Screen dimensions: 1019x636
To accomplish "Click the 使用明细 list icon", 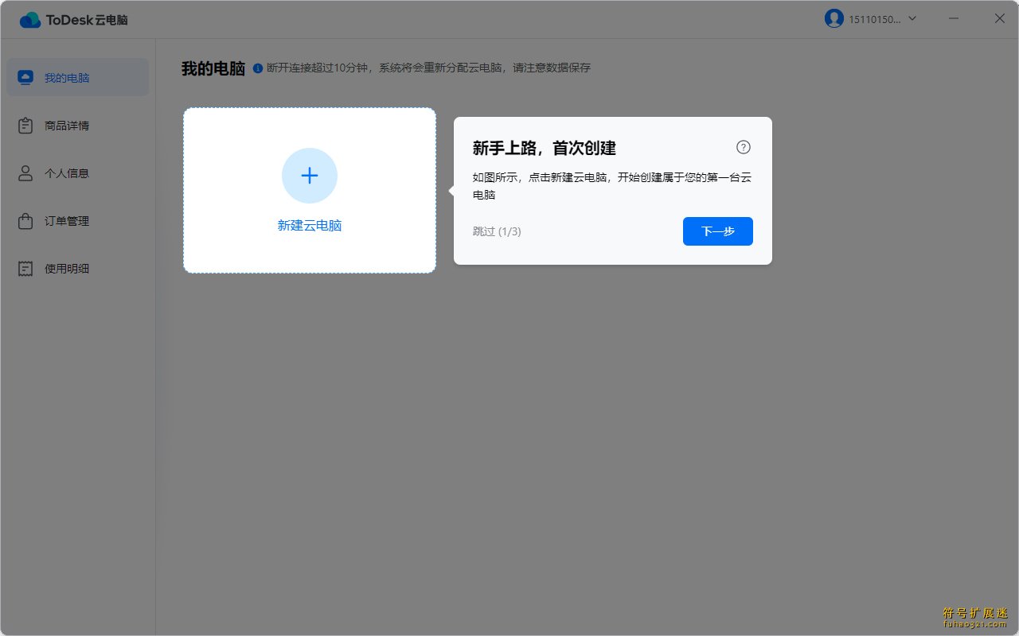I will tap(25, 269).
